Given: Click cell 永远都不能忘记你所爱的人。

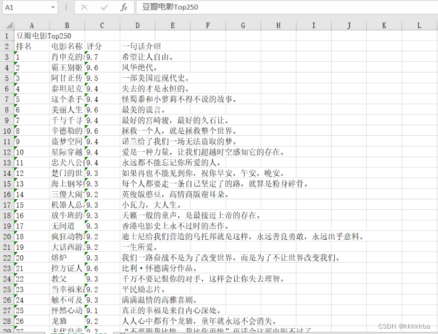Looking at the screenshot, I should (171, 162).
